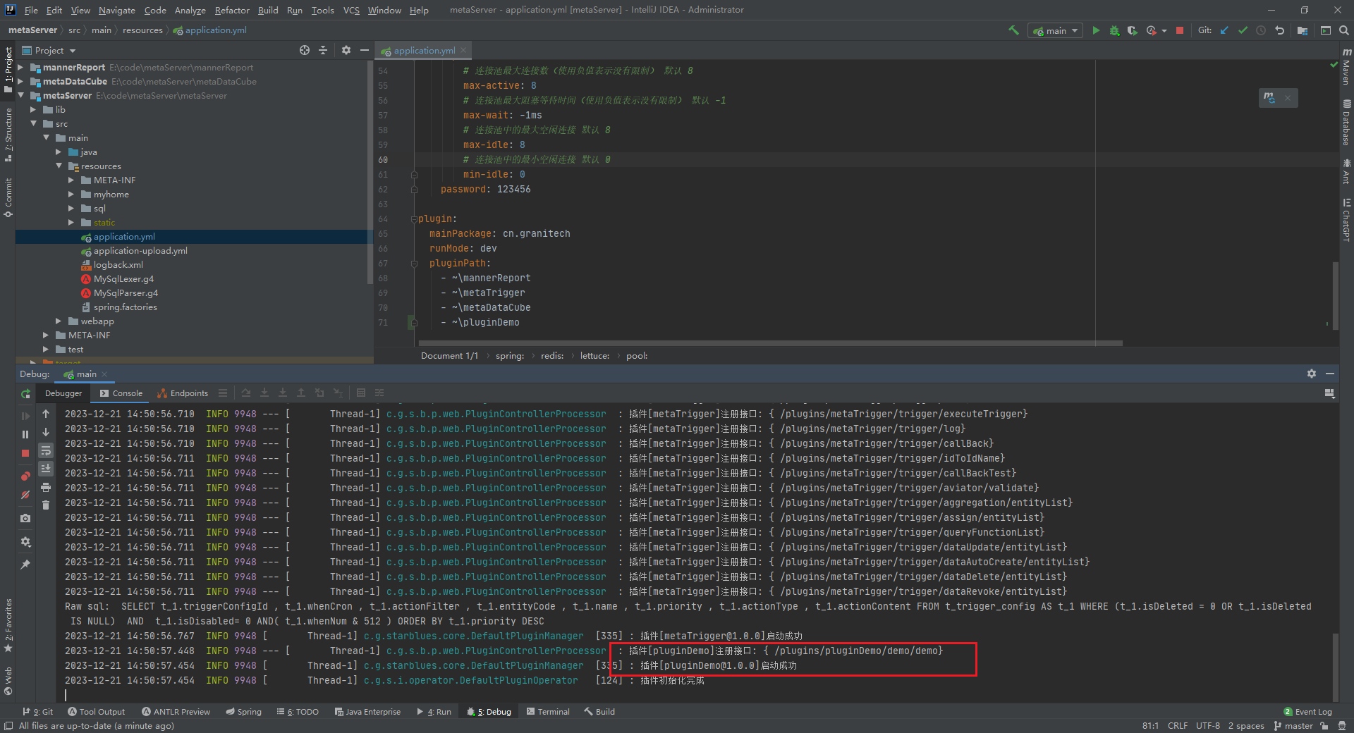The height and width of the screenshot is (733, 1354).
Task: Click the master branch in status bar
Action: [1294, 726]
